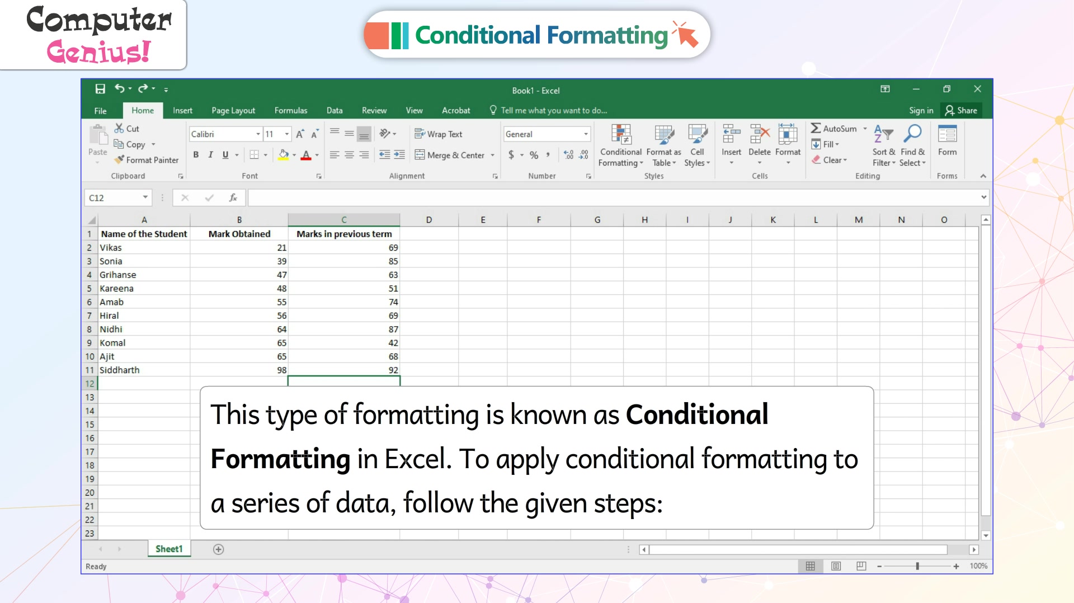Expand the Merge & Center options arrow

click(x=493, y=156)
